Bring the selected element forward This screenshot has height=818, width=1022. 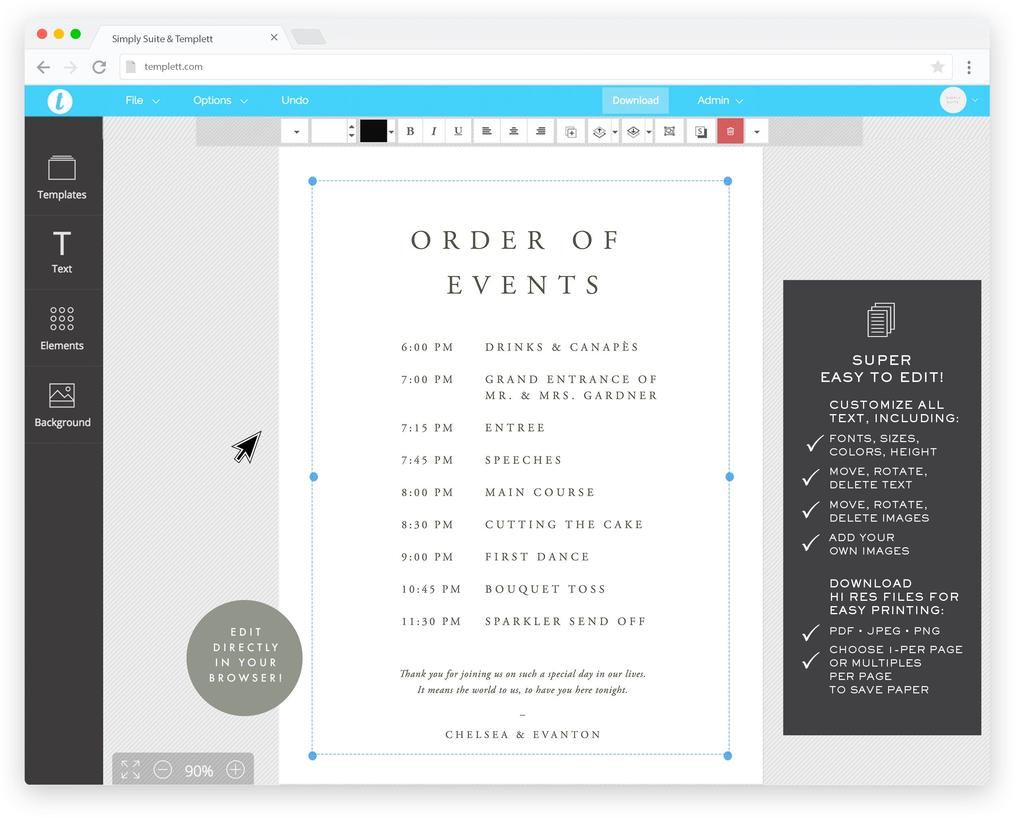click(599, 132)
